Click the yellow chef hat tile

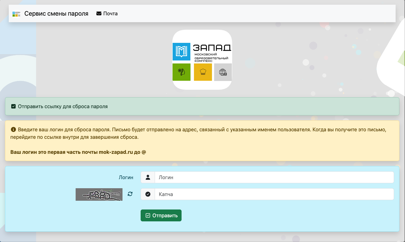[203, 72]
